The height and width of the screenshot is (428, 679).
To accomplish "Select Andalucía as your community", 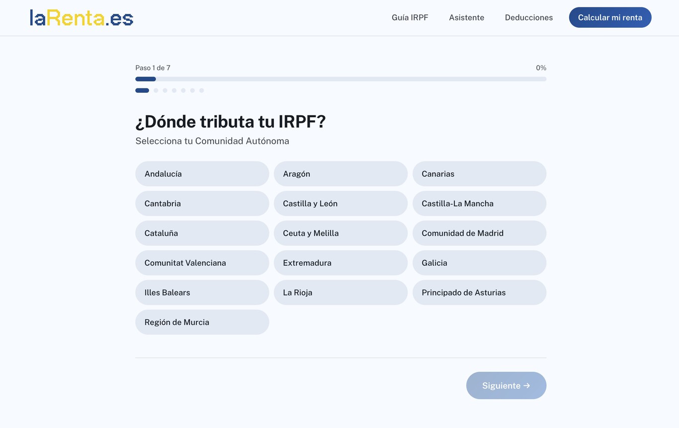I will click(202, 174).
